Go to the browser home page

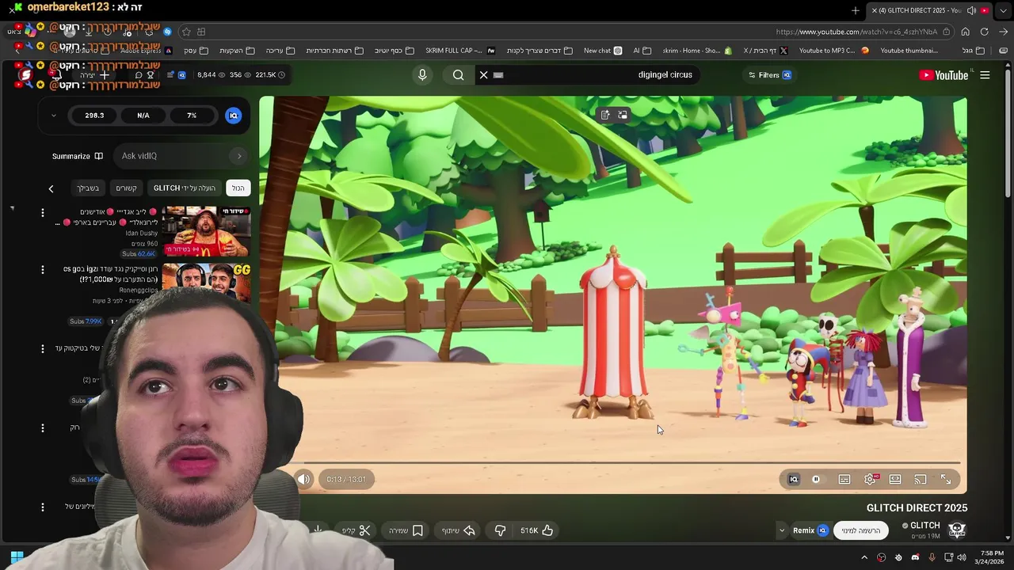point(965,32)
